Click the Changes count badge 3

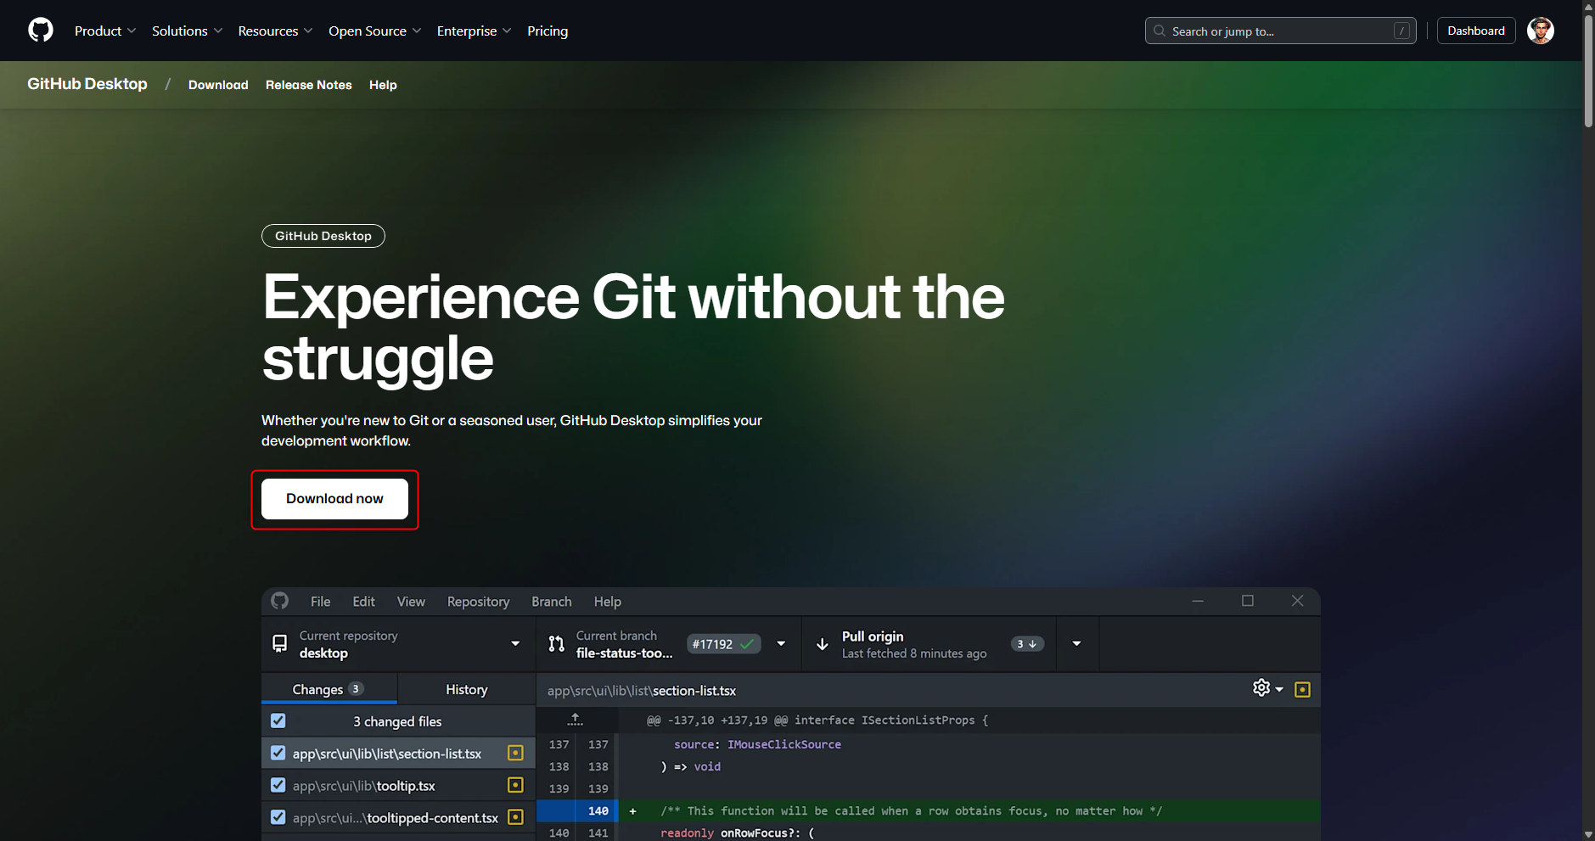[x=356, y=689]
